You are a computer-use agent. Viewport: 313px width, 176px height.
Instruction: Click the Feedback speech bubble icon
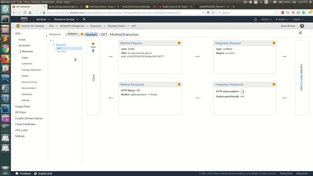[x=17, y=174]
